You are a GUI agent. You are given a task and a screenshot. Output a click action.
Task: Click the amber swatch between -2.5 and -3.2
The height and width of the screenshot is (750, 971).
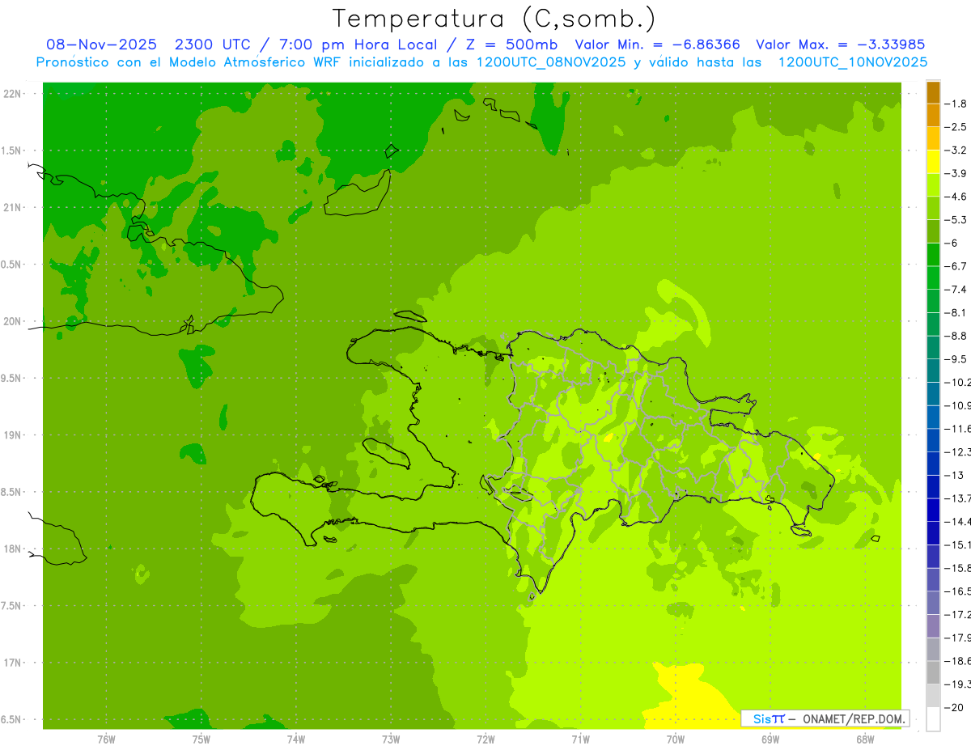[x=933, y=139]
